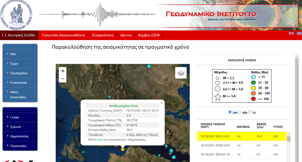The image size is (302, 162).
Task: Click the page scrollbar up arrow
Action: coord(297,56)
